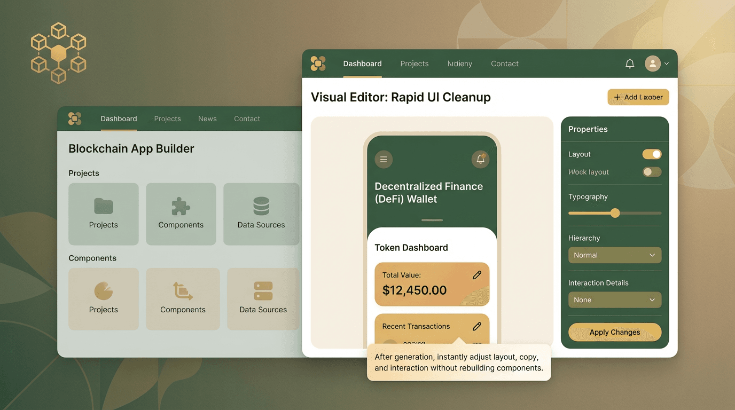This screenshot has width=735, height=410.
Task: Turn off the Layout toggle in Properties
Action: tap(652, 154)
